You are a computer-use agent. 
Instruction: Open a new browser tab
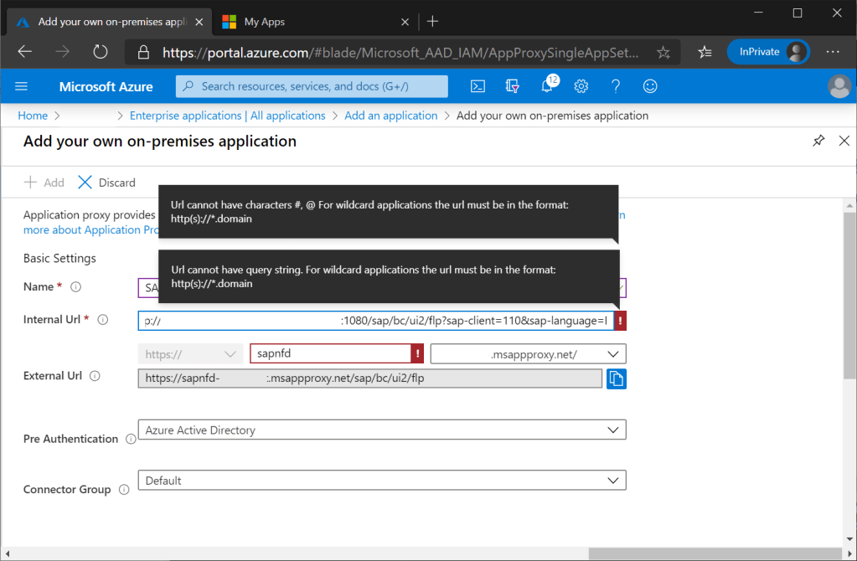(432, 22)
